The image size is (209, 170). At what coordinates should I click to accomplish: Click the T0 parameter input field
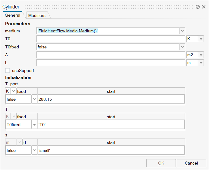(x=111, y=39)
